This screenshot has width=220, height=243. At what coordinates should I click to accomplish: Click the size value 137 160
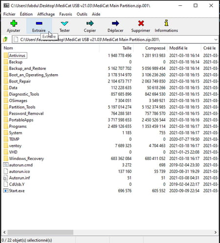pos(125,171)
